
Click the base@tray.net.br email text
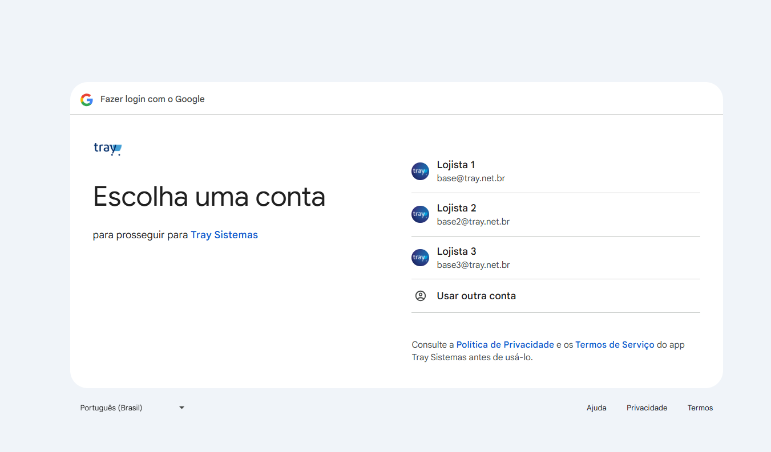pos(471,178)
